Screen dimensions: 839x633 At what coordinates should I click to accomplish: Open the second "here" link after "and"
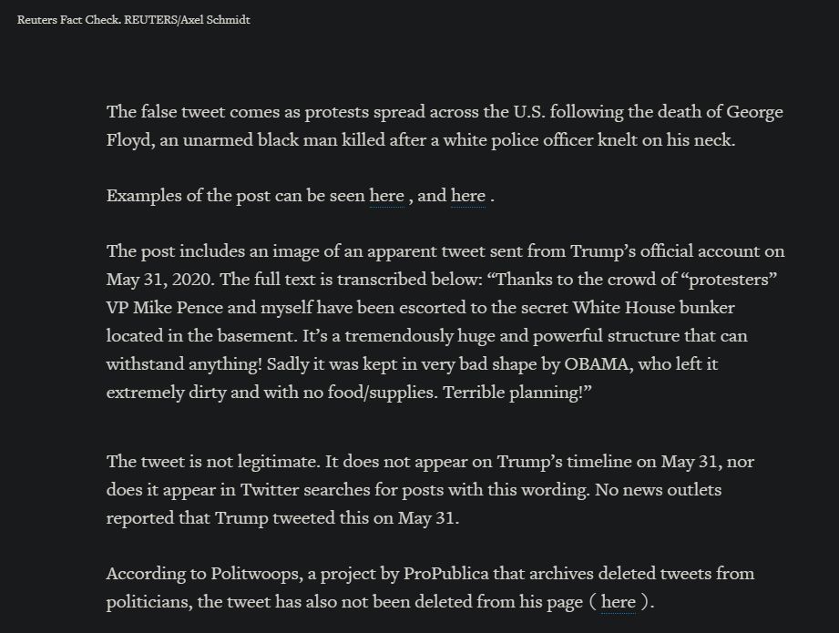[467, 196]
